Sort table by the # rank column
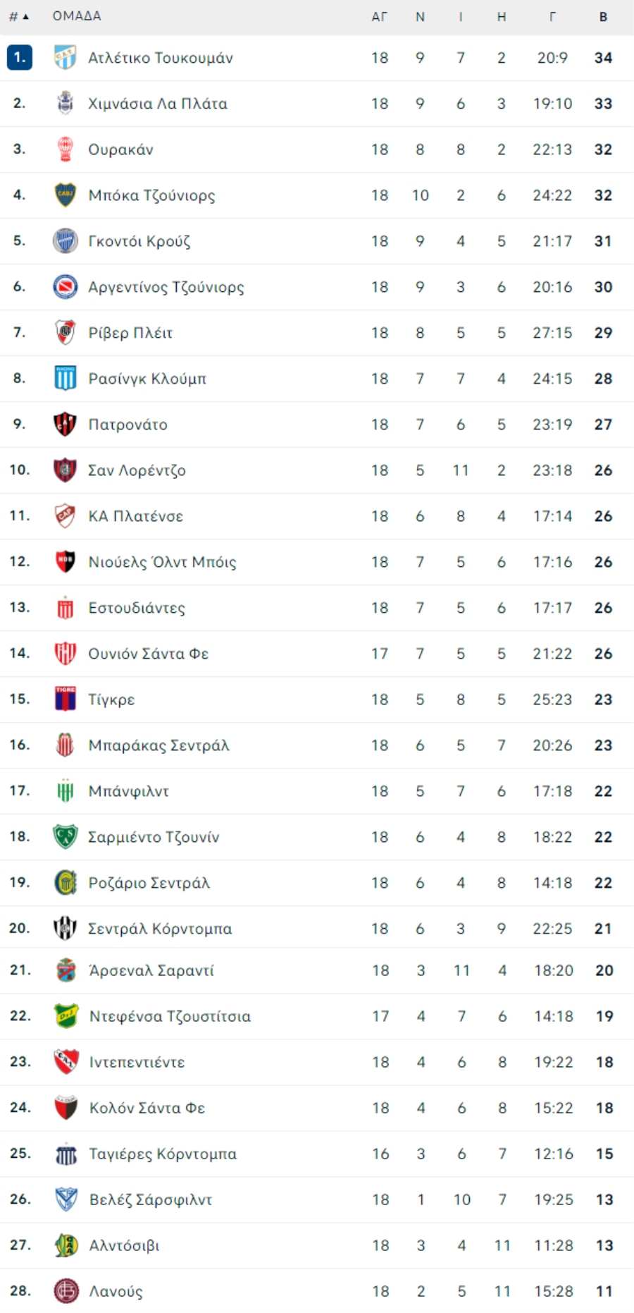Image resolution: width=634 pixels, height=1313 pixels. point(19,16)
